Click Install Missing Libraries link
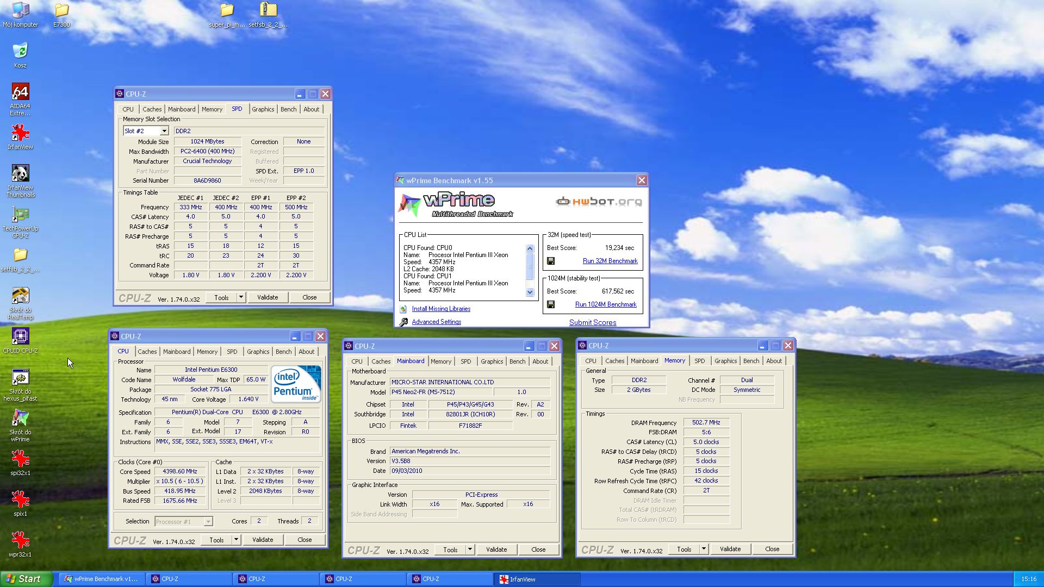Viewport: 1044px width, 587px height. click(441, 309)
